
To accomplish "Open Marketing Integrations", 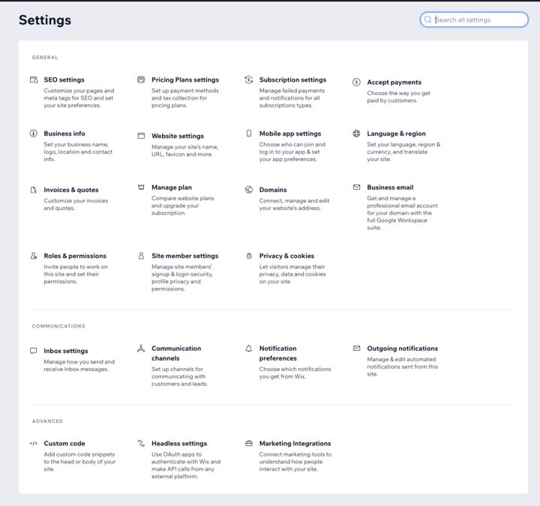I will [295, 443].
